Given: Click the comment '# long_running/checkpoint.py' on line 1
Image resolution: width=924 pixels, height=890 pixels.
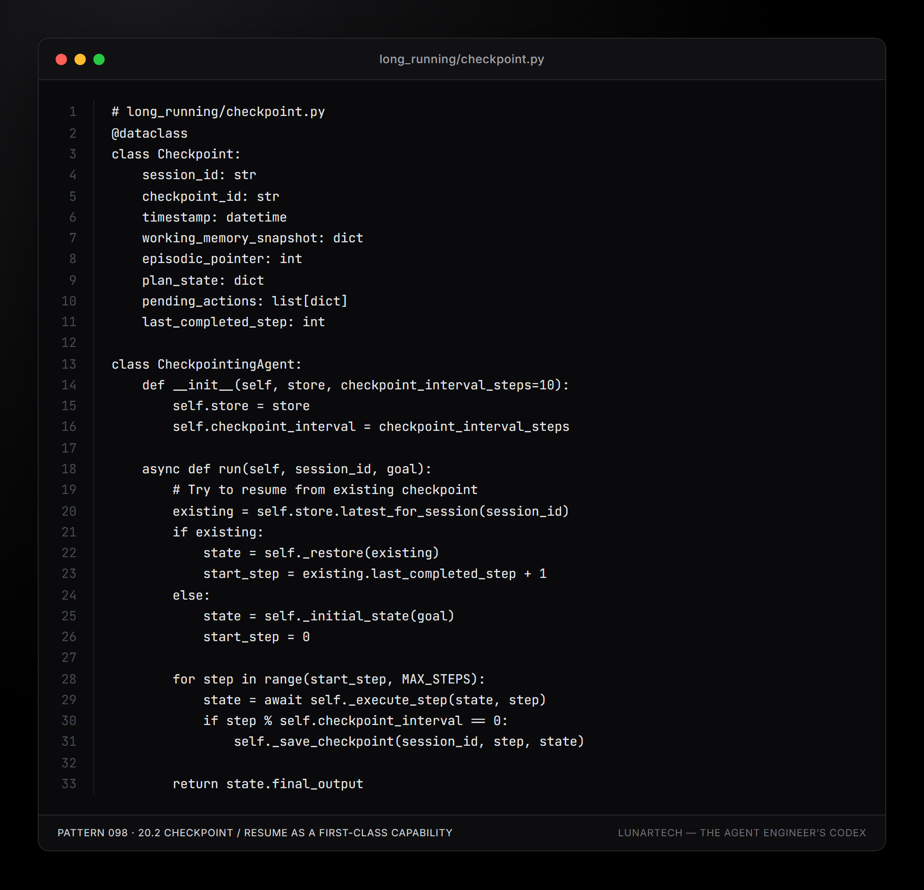Looking at the screenshot, I should coord(218,112).
